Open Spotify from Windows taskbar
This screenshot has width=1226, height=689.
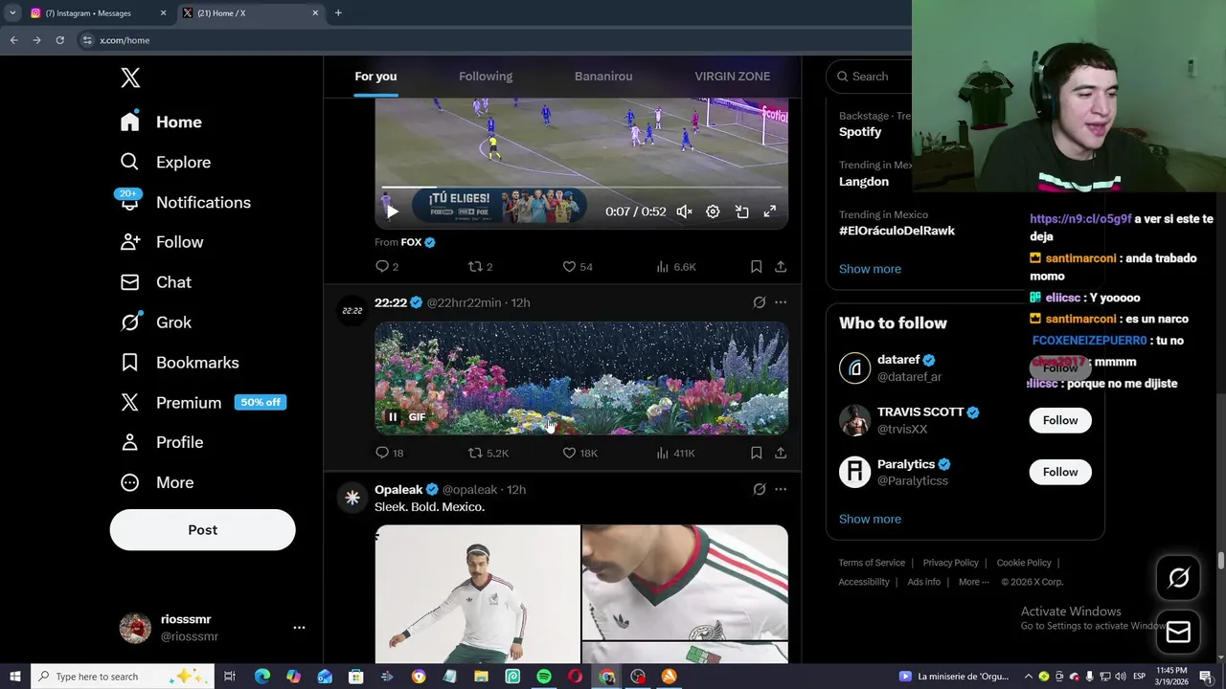coord(543,677)
